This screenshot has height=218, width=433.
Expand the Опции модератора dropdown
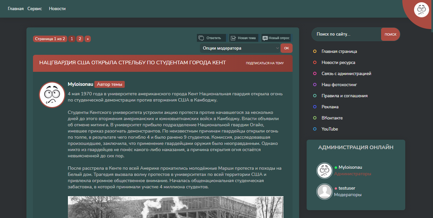pyautogui.click(x=240, y=48)
